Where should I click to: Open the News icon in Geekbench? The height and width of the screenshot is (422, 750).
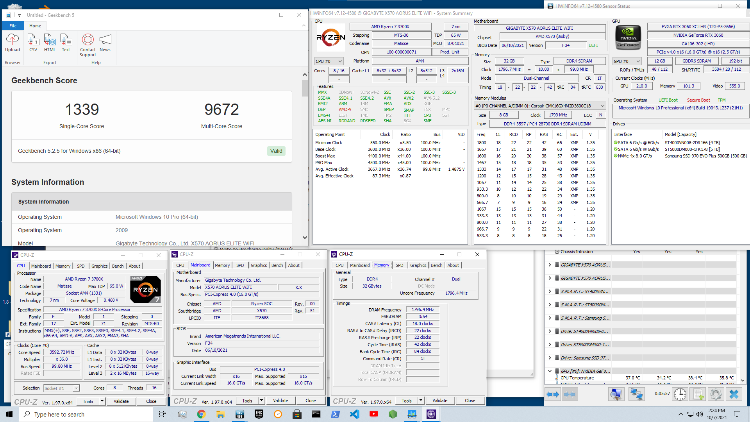click(105, 43)
